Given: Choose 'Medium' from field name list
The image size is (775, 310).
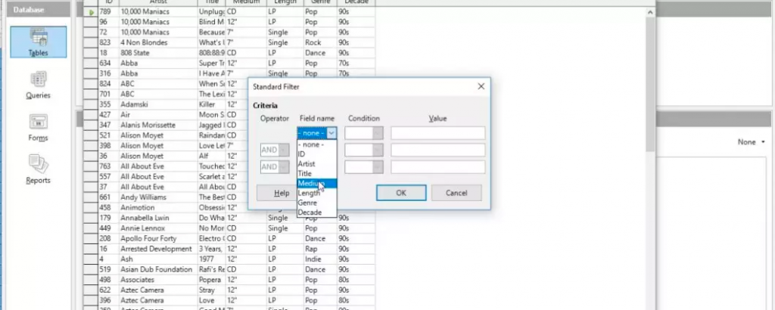Looking at the screenshot, I should 317,183.
